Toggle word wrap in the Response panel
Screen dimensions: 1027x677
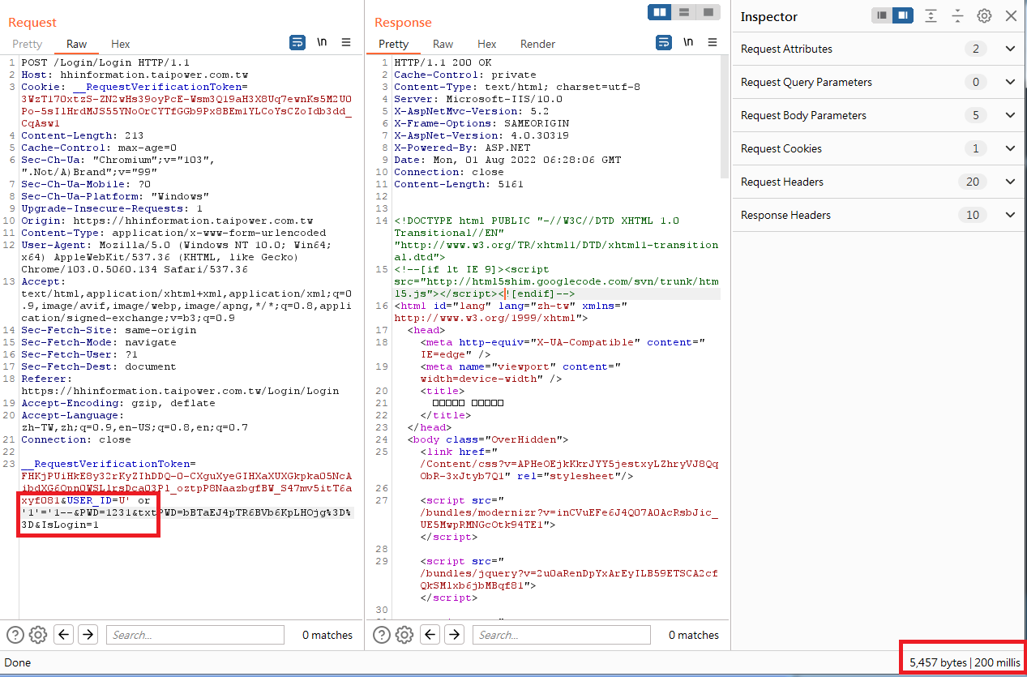[x=664, y=42]
